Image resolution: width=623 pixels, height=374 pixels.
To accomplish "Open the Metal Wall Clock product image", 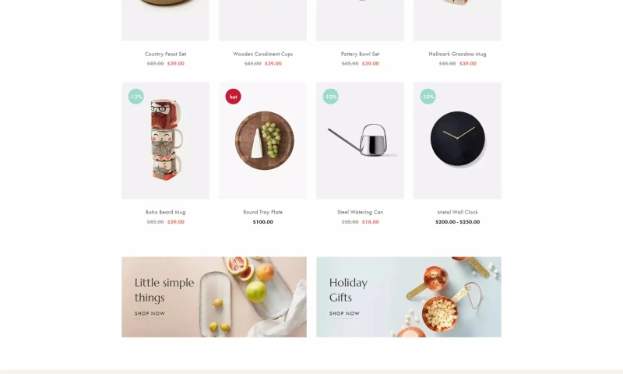I will (457, 140).
